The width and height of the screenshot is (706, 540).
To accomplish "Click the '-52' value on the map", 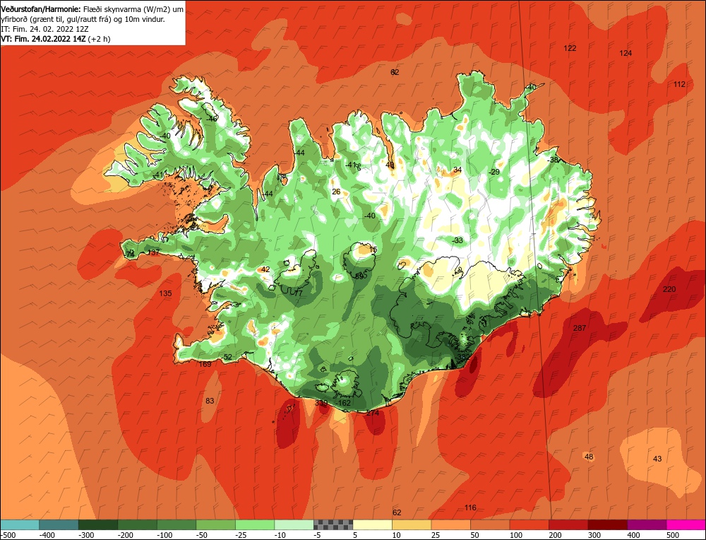I will [x=227, y=358].
